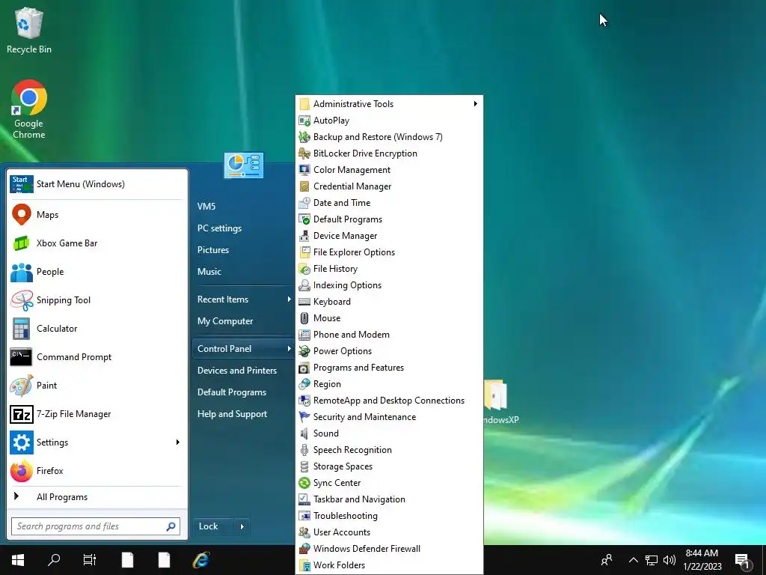Click the first blank document taskbar icon
This screenshot has width=766, height=575.
pos(127,560)
